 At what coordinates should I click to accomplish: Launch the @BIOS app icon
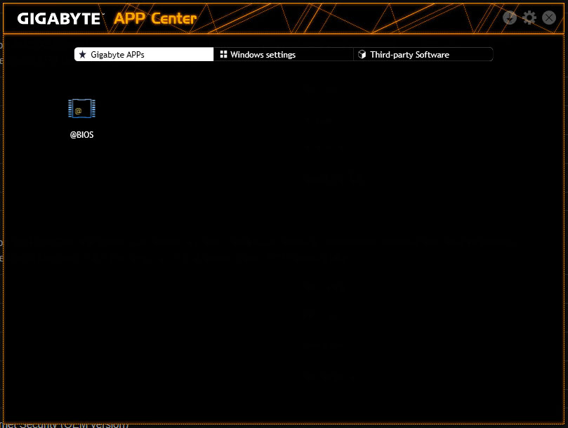pyautogui.click(x=82, y=108)
